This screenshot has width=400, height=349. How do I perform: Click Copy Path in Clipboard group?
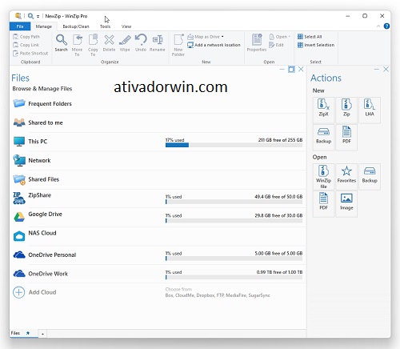click(26, 37)
